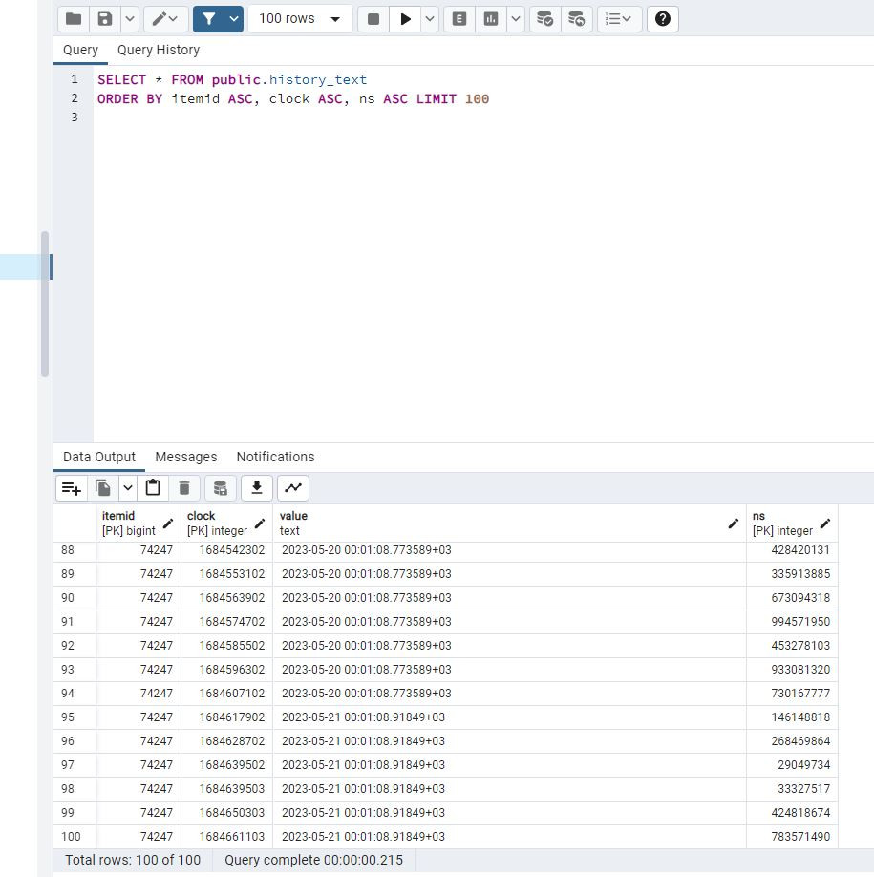Click Add row icon in results toolbar
This screenshot has height=877, width=874.
point(72,488)
